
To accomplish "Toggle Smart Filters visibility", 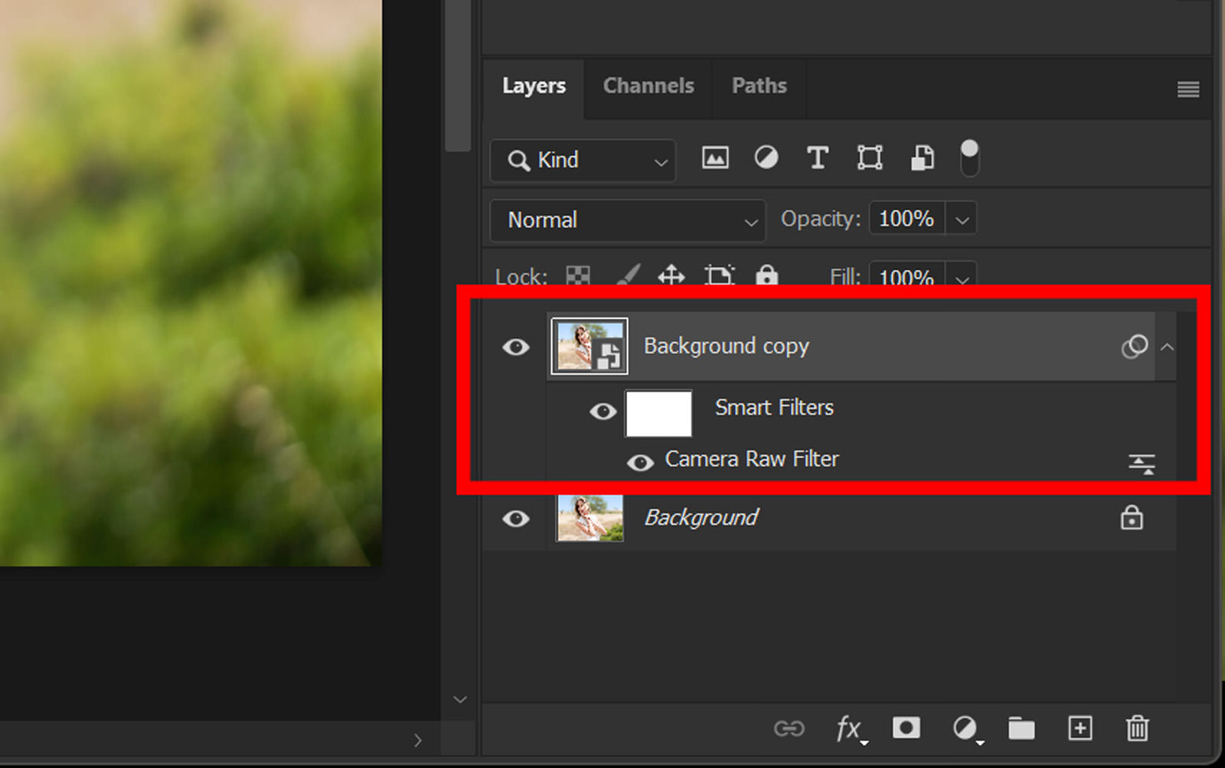I will (604, 412).
